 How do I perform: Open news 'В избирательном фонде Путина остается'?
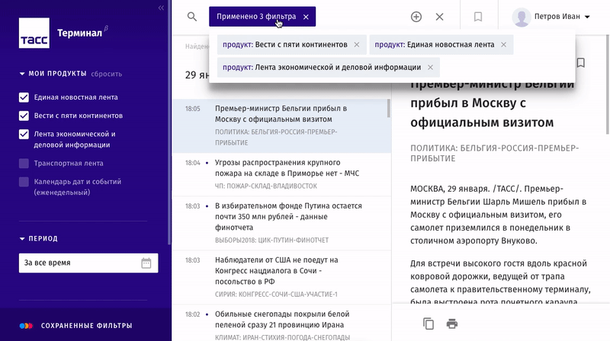pos(281,223)
